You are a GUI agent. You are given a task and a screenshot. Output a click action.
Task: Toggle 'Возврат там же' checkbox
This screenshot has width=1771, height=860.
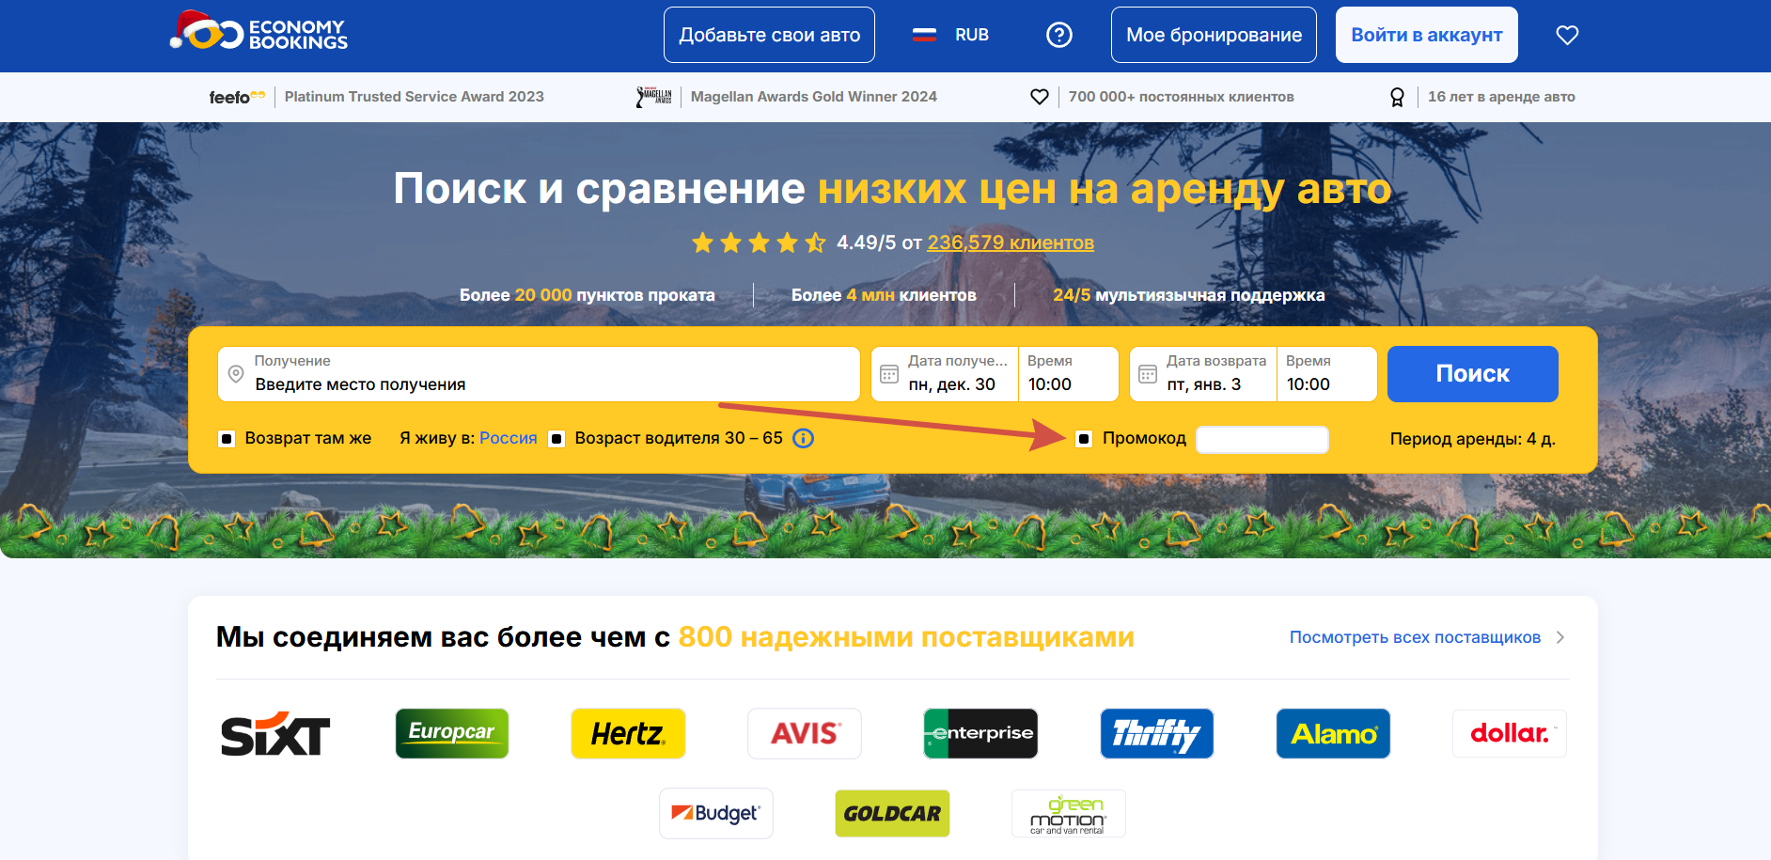pyautogui.click(x=227, y=439)
